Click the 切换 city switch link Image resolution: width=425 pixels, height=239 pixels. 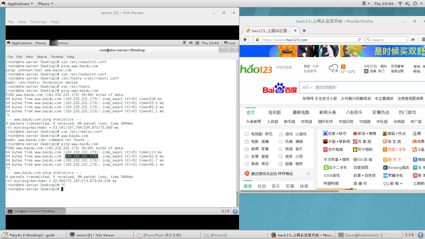point(315,66)
